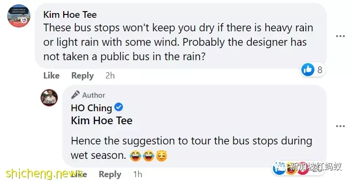Open HO Ching's profile avatar
The height and width of the screenshot is (182, 353).
[49, 98]
